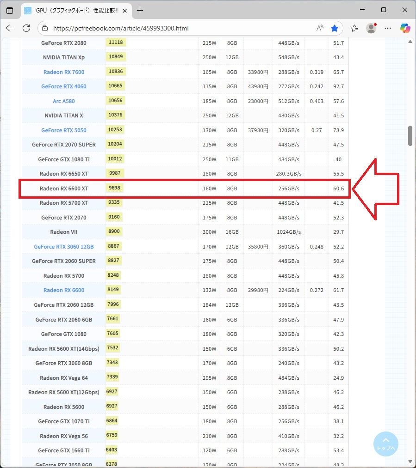416x468 pixels.
Task: Select the GeForce RTX 2060 SUPER name cell
Action: pyautogui.click(x=64, y=261)
